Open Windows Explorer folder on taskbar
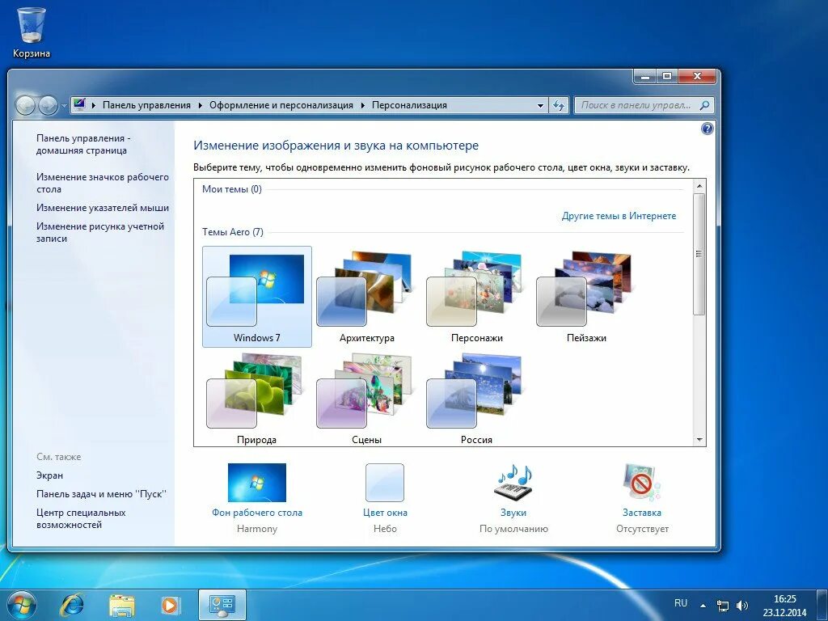The width and height of the screenshot is (828, 621). click(x=121, y=605)
